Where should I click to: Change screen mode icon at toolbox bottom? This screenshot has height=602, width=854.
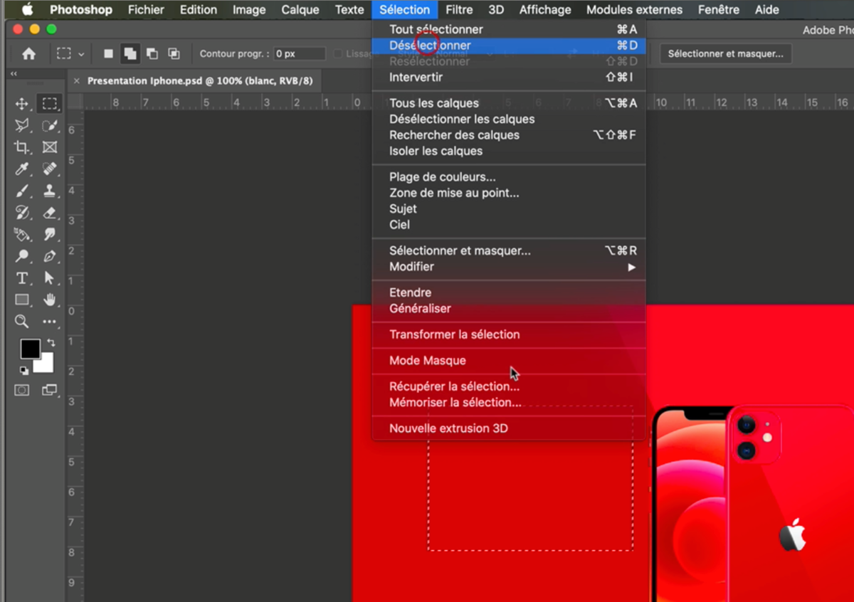49,390
